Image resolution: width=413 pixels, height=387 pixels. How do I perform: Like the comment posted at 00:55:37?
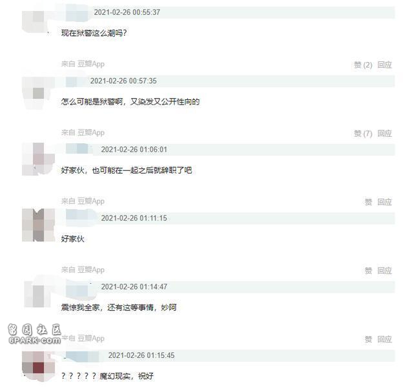coord(363,64)
